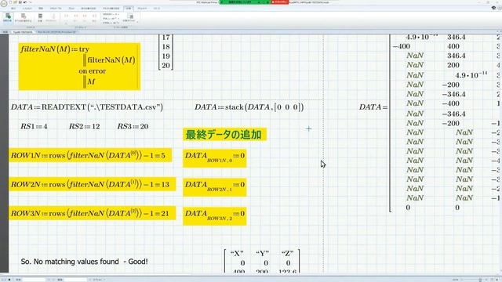Click the 'DATA =' result label
Viewport: 502px width, 282px height.
tap(373, 107)
